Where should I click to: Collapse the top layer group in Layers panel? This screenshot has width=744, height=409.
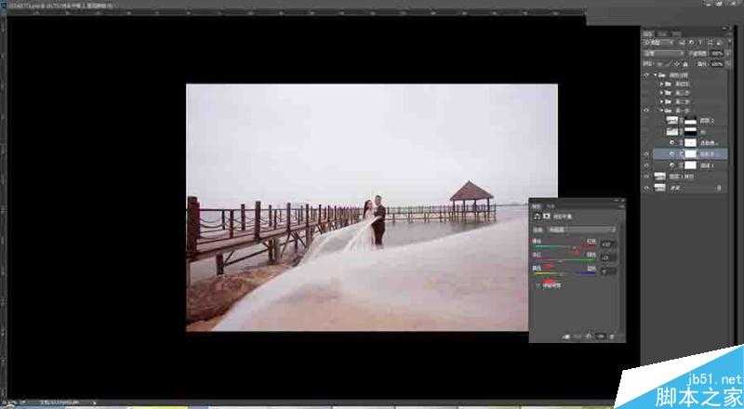click(655, 74)
